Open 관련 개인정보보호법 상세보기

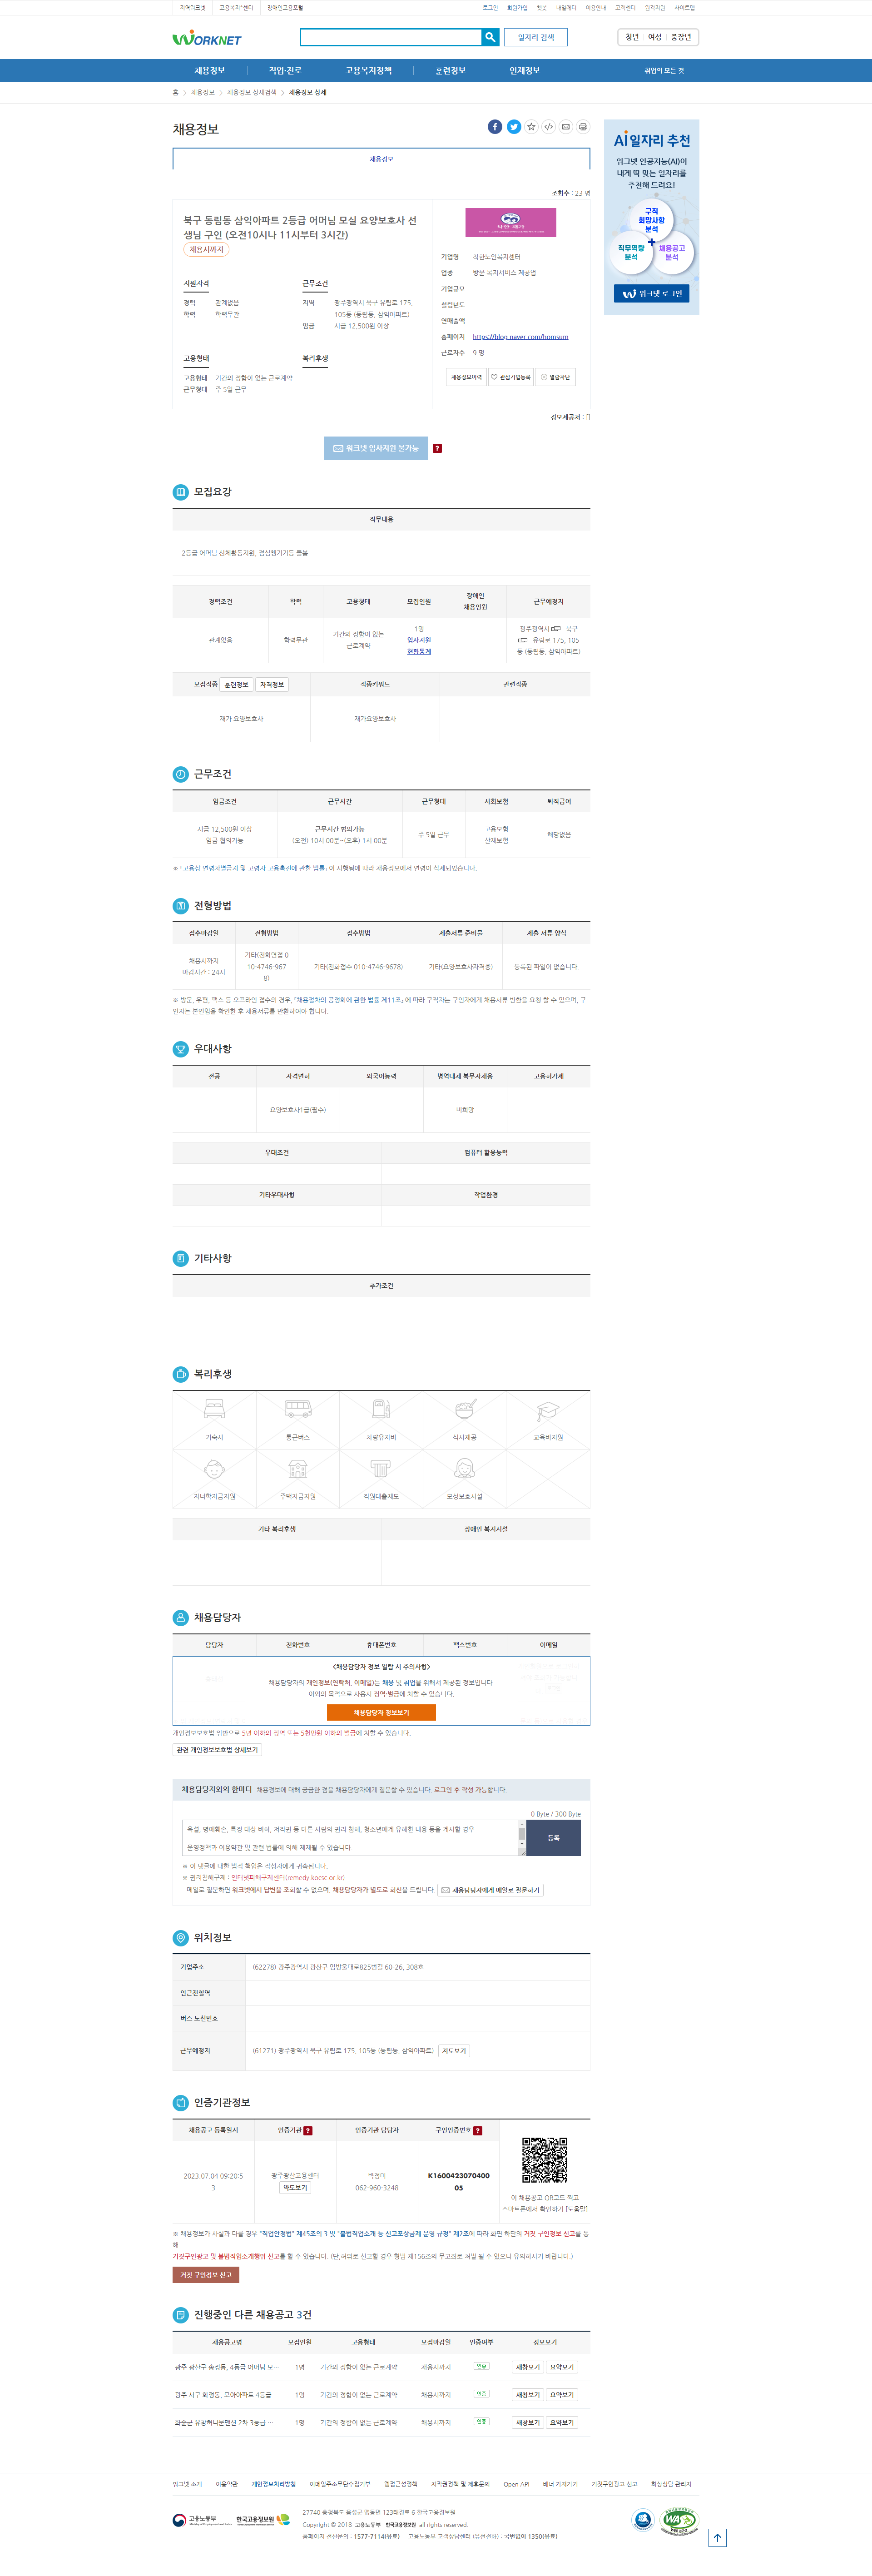pos(217,1750)
